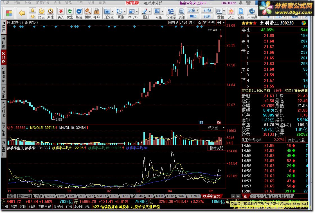
Task: Expand the 自选股 dropdown arrow
Action: (x=112, y=11)
